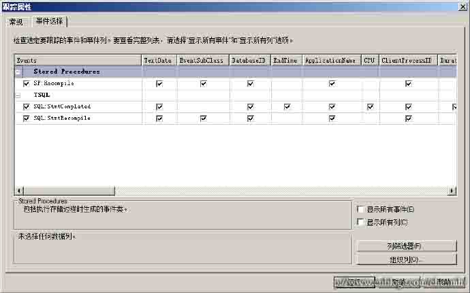
Task: Select the 事件选择 tab
Action: pyautogui.click(x=50, y=21)
